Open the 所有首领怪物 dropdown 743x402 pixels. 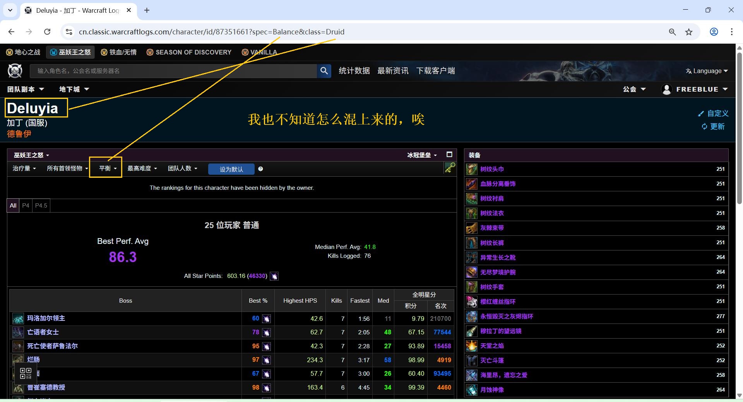coord(67,168)
